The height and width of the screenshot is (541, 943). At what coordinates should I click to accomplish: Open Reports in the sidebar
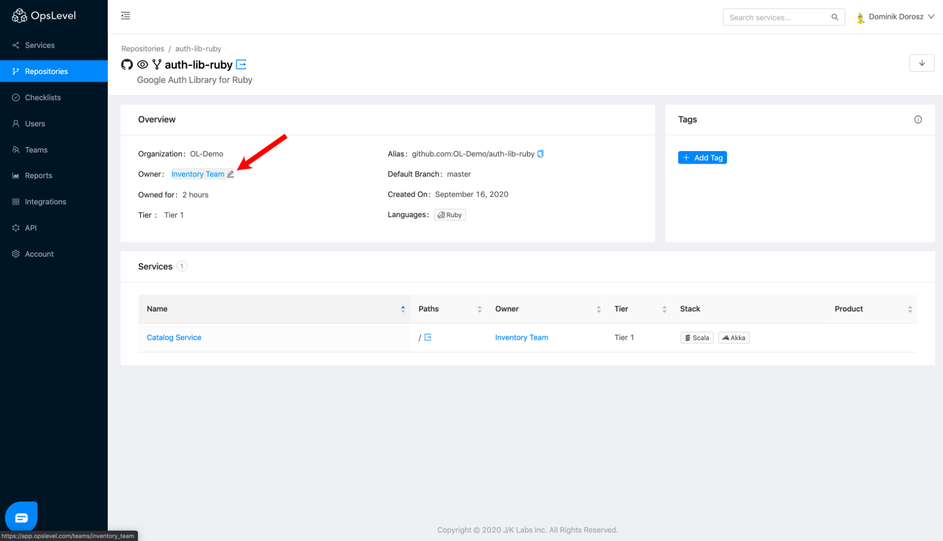pos(54,176)
